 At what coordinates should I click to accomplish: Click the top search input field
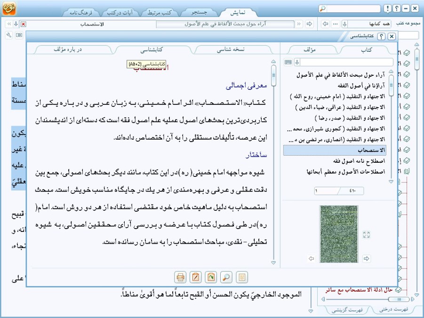pyautogui.click(x=353, y=8)
